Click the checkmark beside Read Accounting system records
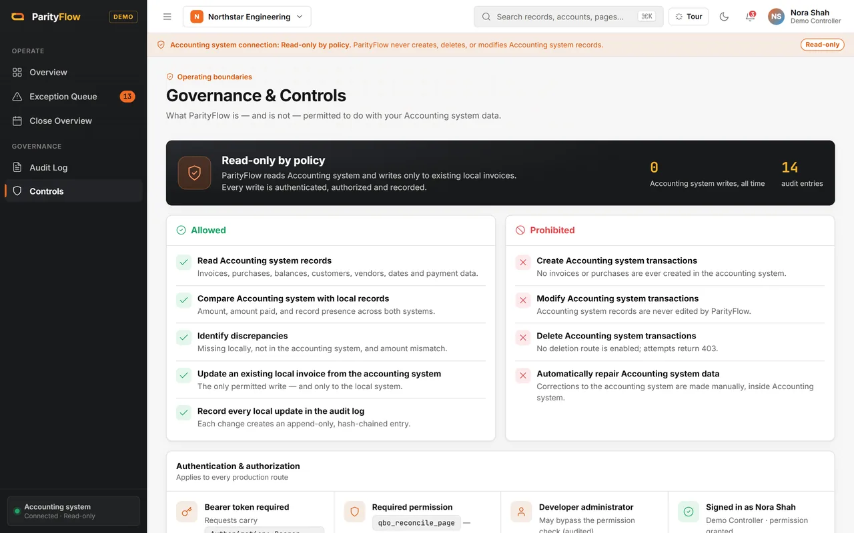 pos(183,262)
